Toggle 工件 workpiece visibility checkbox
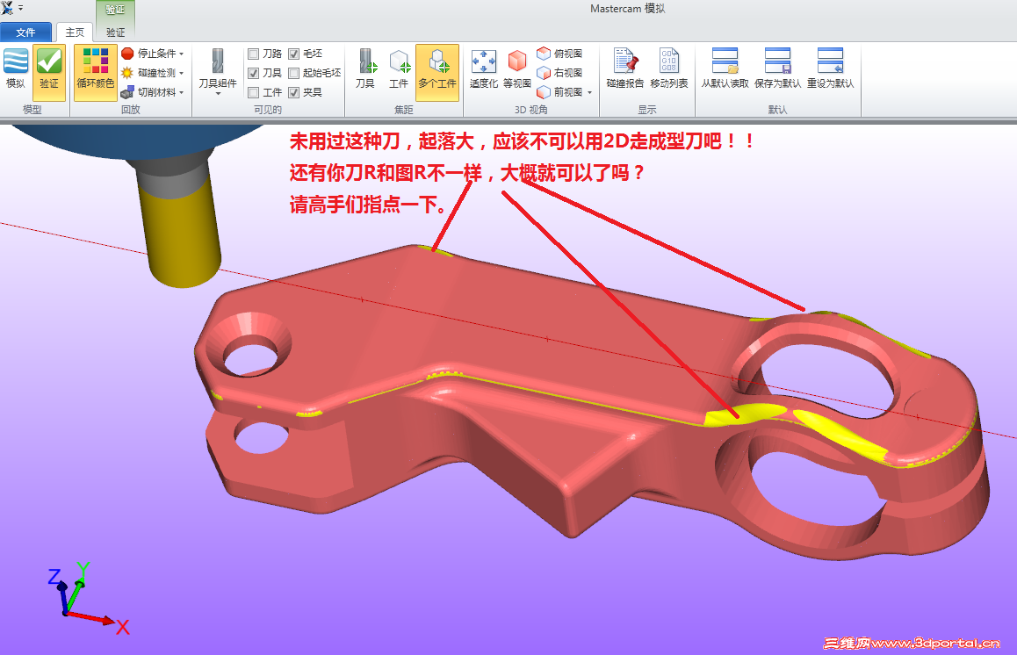The height and width of the screenshot is (655, 1017). [x=254, y=93]
